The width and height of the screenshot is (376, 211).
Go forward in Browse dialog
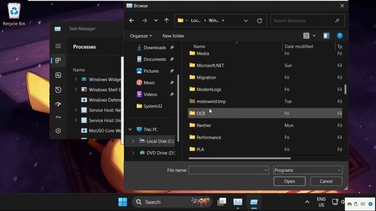click(x=145, y=21)
